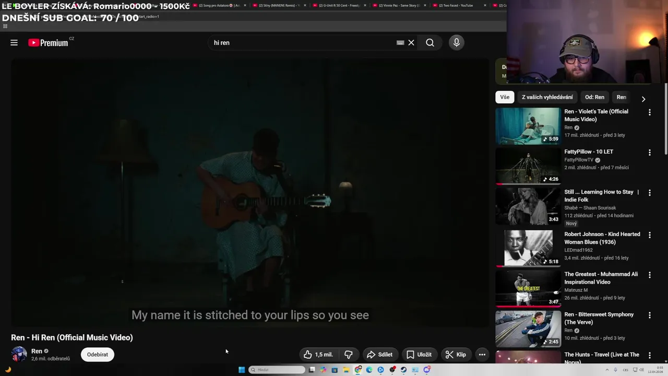
Task: Select the Vše filter chip
Action: 505,97
